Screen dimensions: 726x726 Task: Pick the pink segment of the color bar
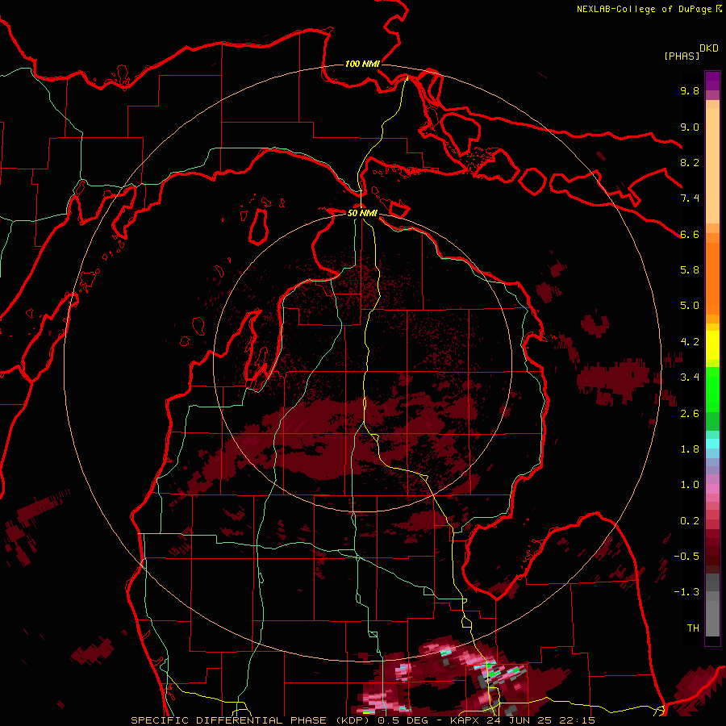[x=712, y=489]
